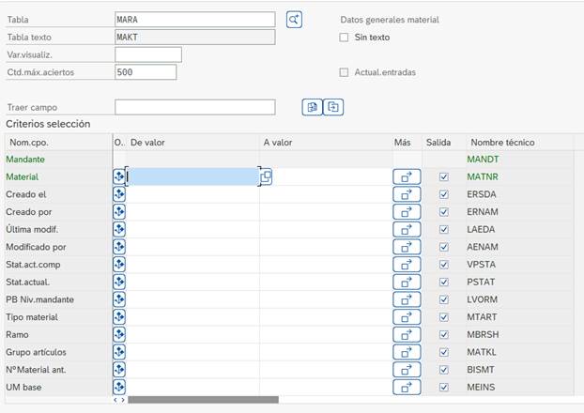Click multiple selection arrow for ERNAM row

pyautogui.click(x=407, y=212)
